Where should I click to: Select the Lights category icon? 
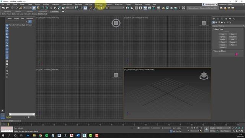tap(219, 23)
